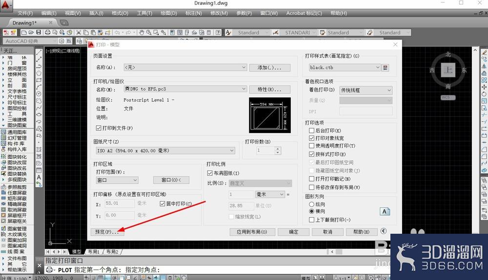Enable 后台打印 checkbox

point(311,131)
